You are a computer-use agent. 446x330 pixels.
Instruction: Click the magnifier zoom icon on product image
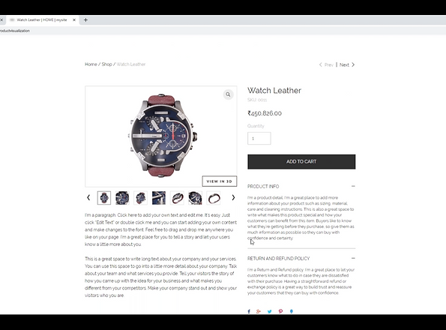tap(228, 94)
